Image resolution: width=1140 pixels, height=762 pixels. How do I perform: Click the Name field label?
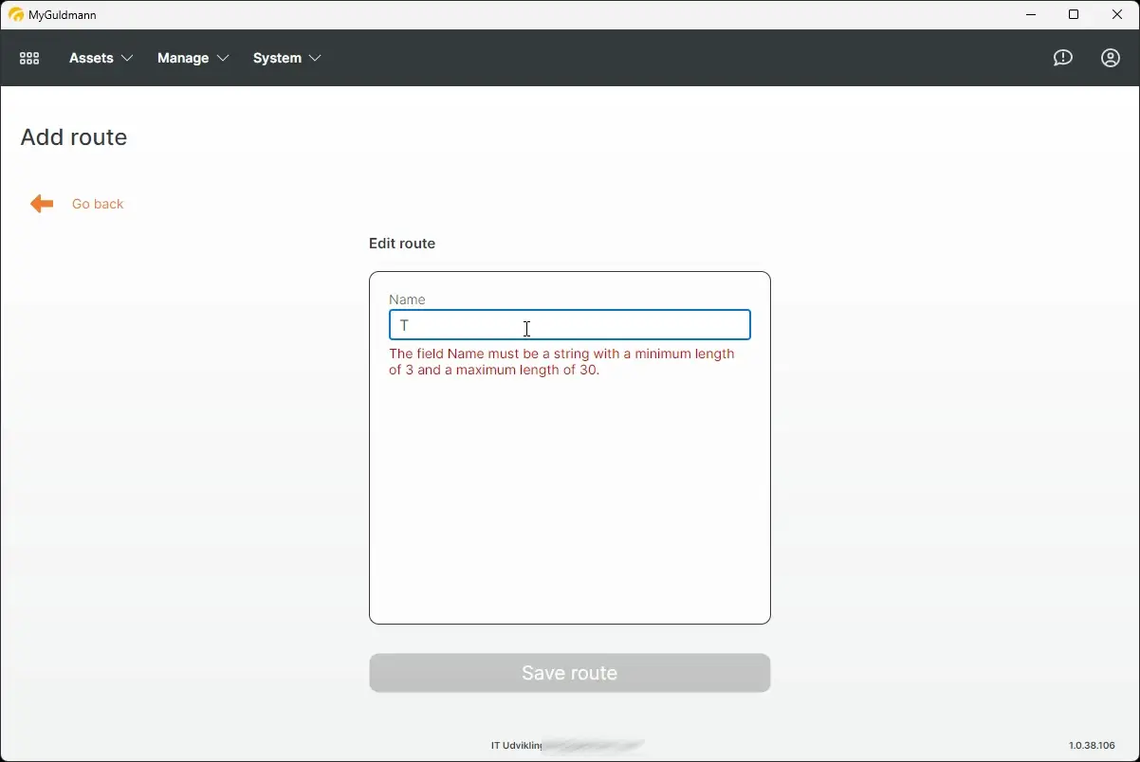tap(407, 299)
